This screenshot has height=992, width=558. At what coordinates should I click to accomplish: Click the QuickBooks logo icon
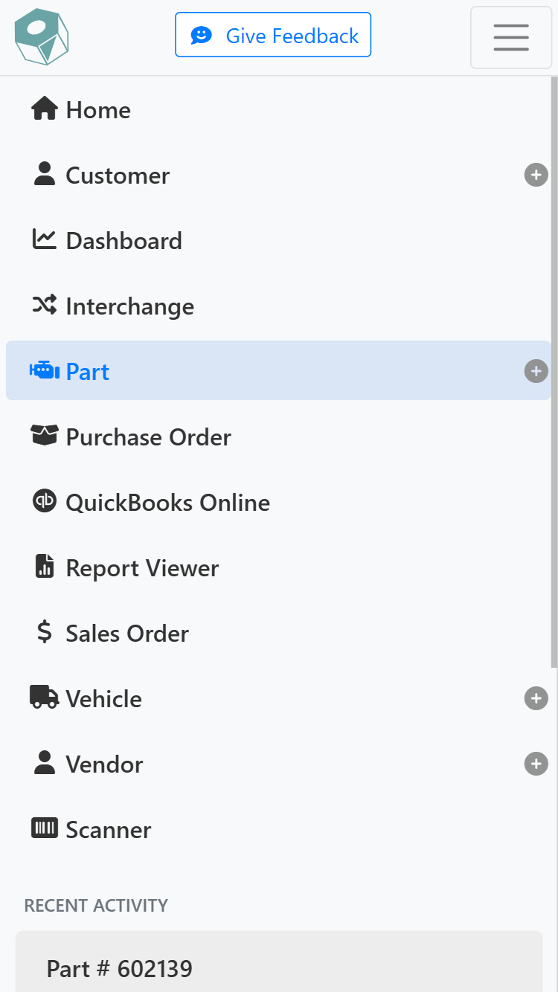pos(45,501)
